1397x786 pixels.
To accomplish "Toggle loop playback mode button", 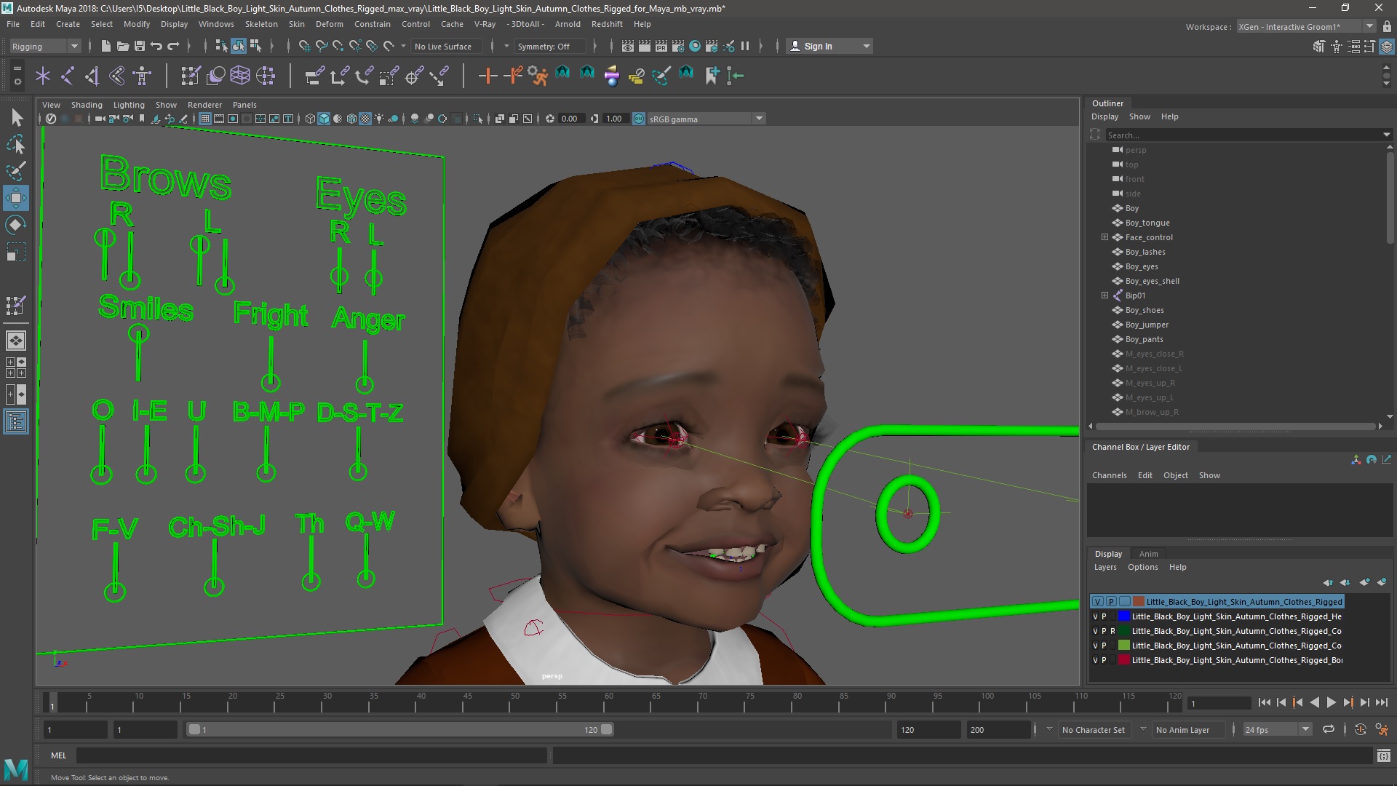I will 1328,729.
